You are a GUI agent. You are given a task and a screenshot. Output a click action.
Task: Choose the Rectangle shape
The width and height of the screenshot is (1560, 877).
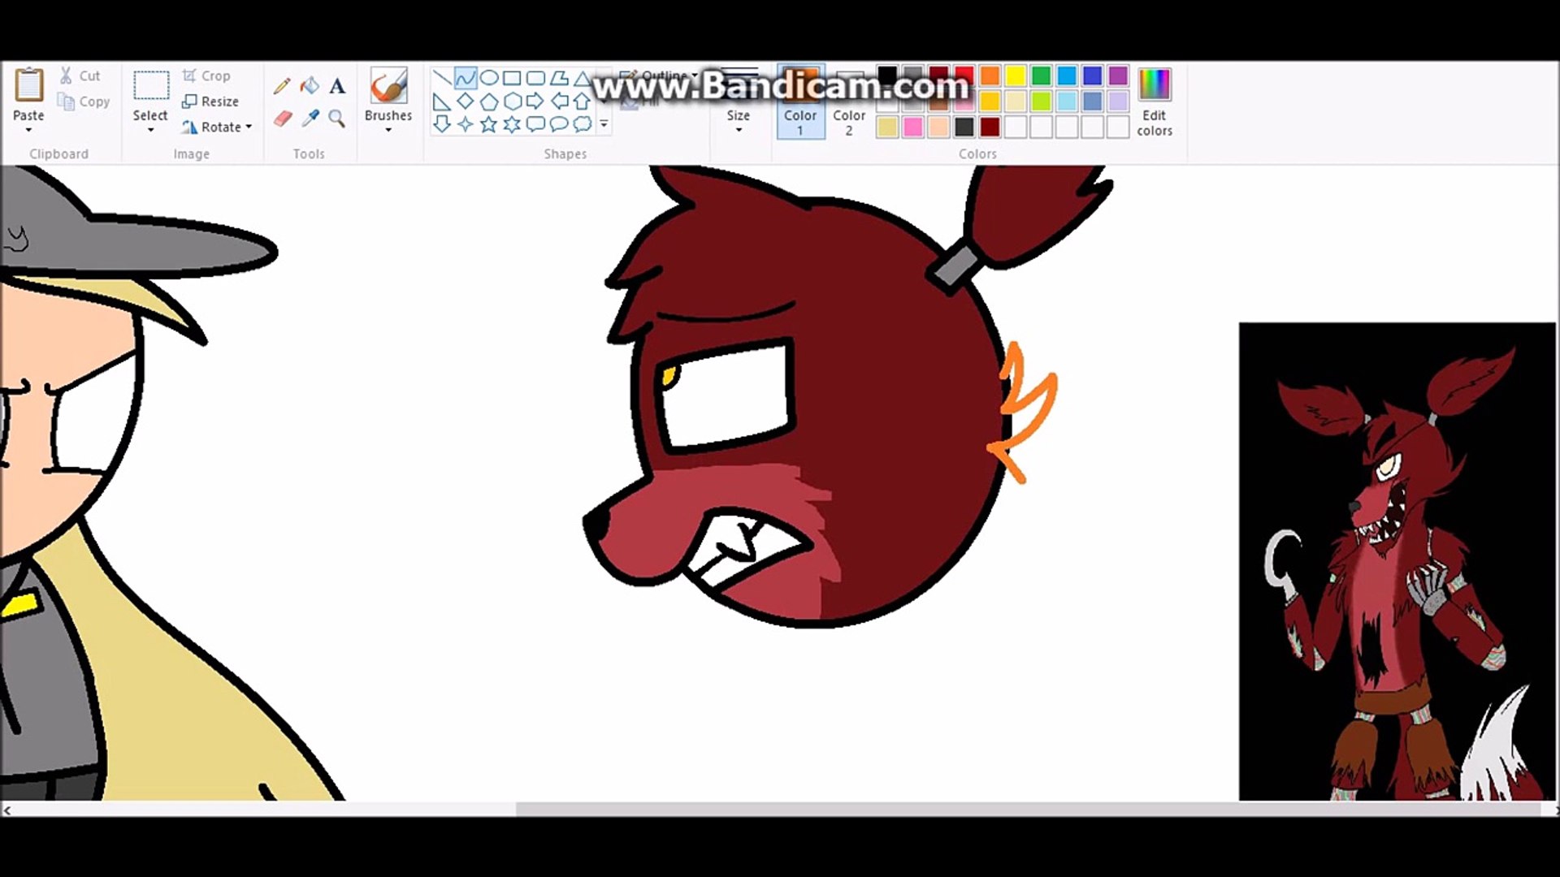(x=512, y=78)
